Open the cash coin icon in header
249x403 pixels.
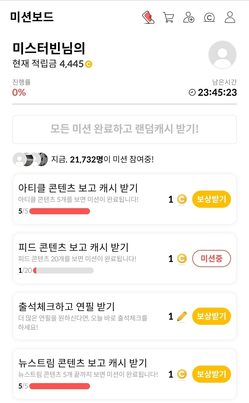(x=209, y=17)
